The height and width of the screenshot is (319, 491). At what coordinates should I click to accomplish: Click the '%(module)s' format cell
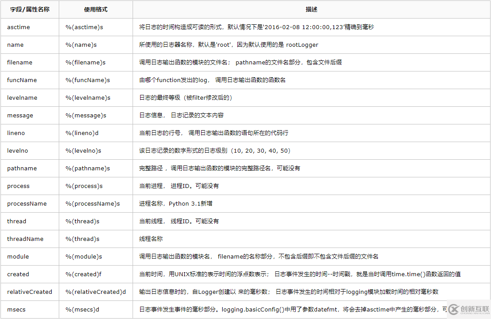pyautogui.click(x=96, y=257)
